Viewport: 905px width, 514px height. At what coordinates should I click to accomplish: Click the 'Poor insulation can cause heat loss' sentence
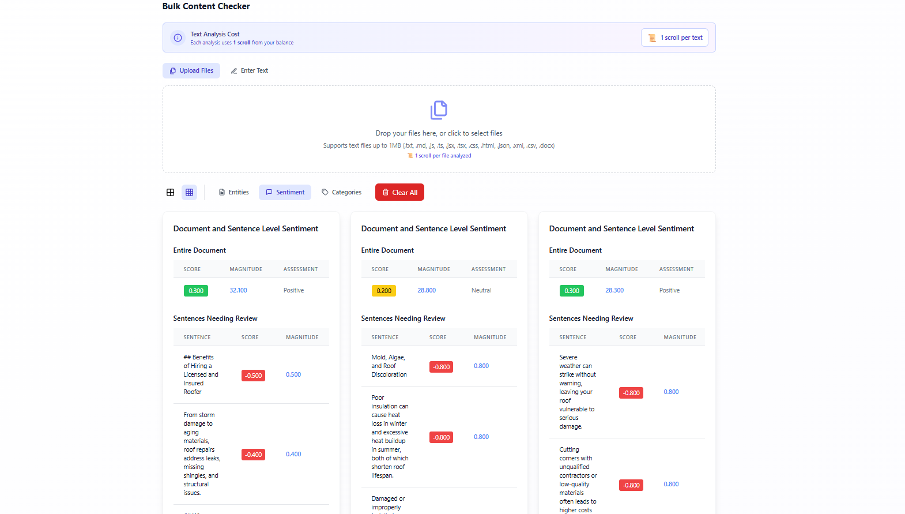tap(390, 437)
